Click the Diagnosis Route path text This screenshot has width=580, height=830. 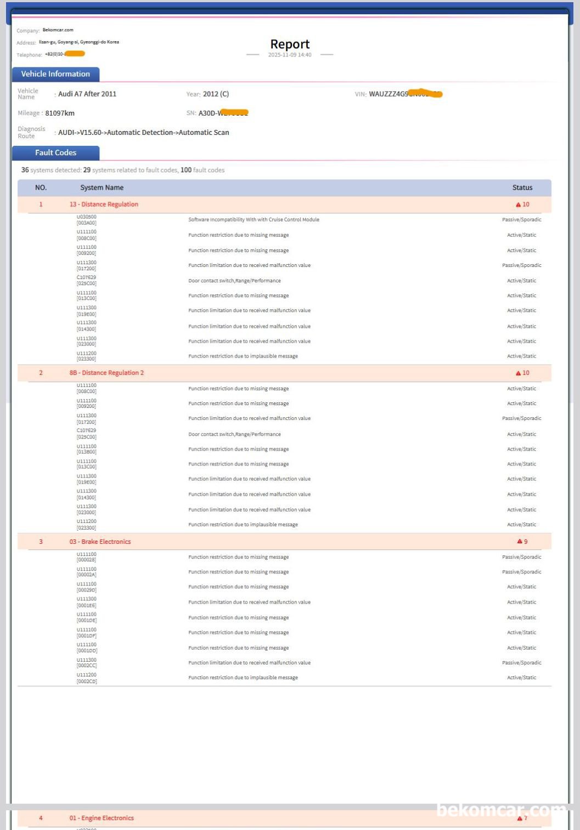coord(143,133)
